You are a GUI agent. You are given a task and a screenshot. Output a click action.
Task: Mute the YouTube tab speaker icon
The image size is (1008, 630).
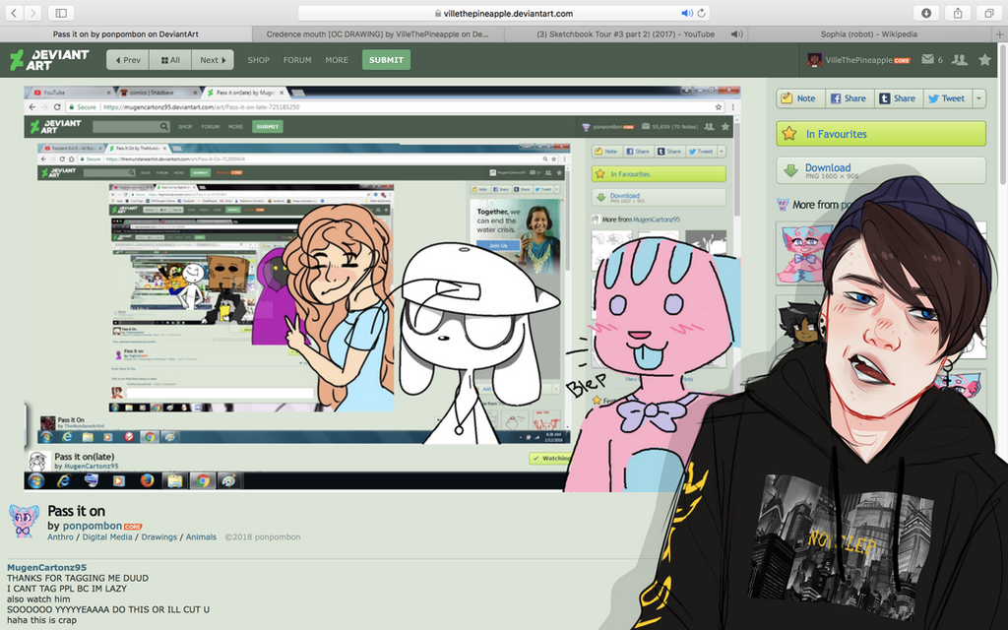click(x=736, y=34)
